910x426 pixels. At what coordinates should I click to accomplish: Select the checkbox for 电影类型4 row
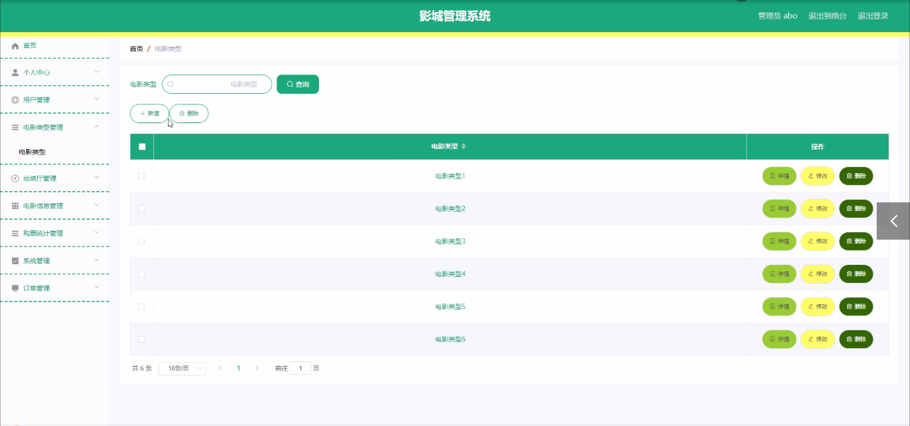pos(141,274)
